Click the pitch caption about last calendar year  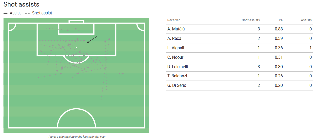pos(77,137)
